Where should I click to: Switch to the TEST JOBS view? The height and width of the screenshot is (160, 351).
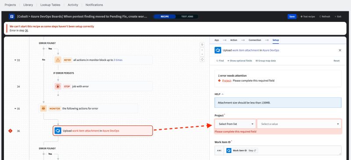coord(187,17)
